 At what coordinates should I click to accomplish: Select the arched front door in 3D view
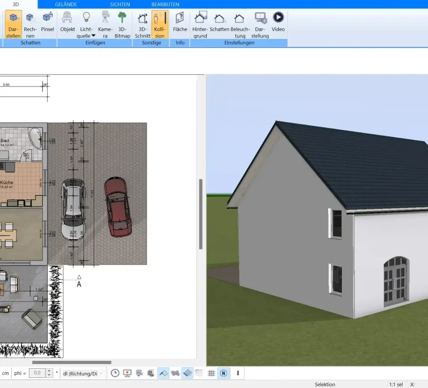pos(397,281)
